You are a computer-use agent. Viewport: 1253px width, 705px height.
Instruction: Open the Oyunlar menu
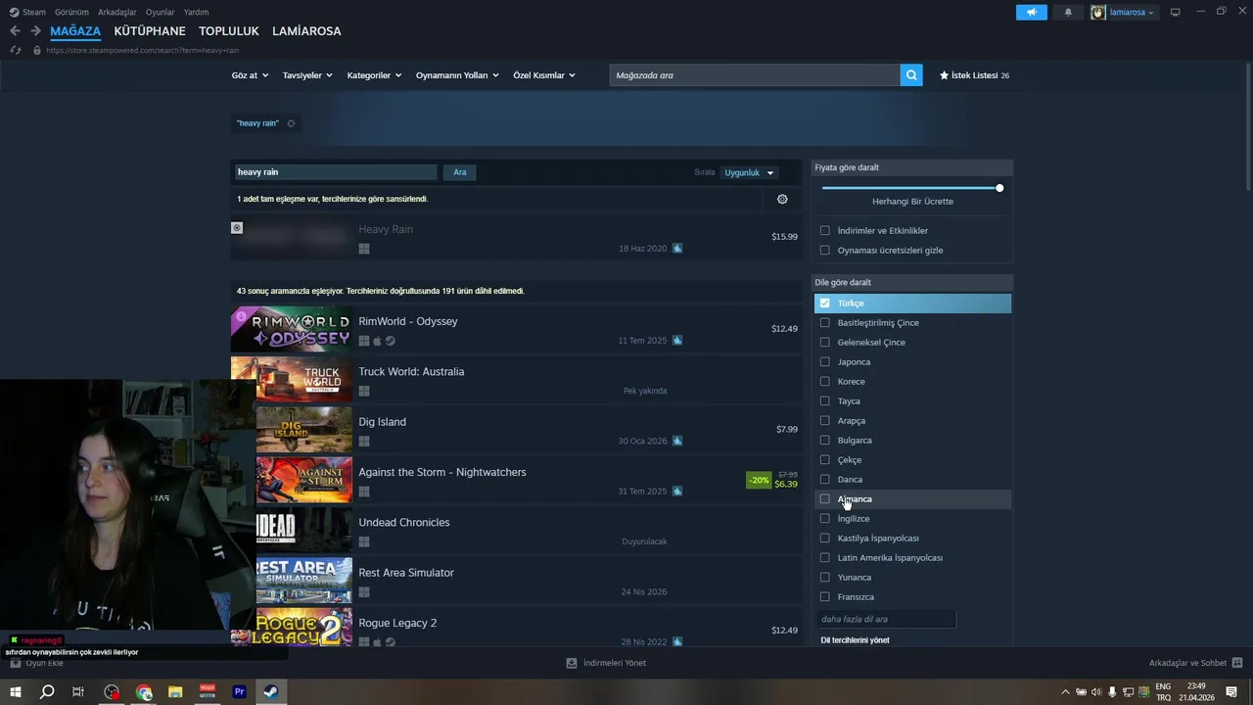point(161,12)
